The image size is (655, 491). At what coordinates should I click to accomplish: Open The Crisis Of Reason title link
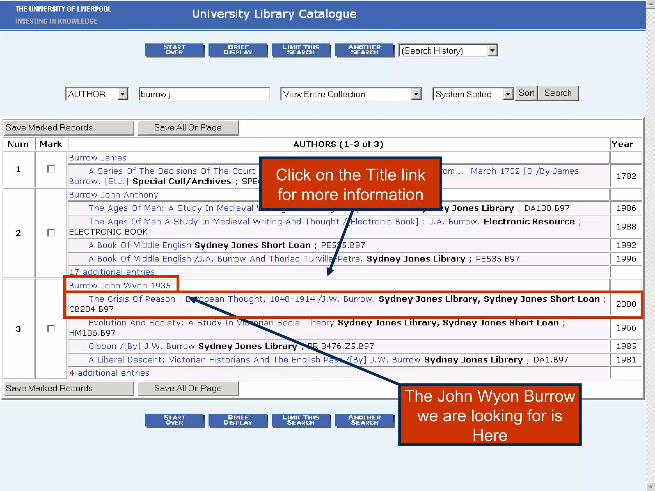point(132,299)
